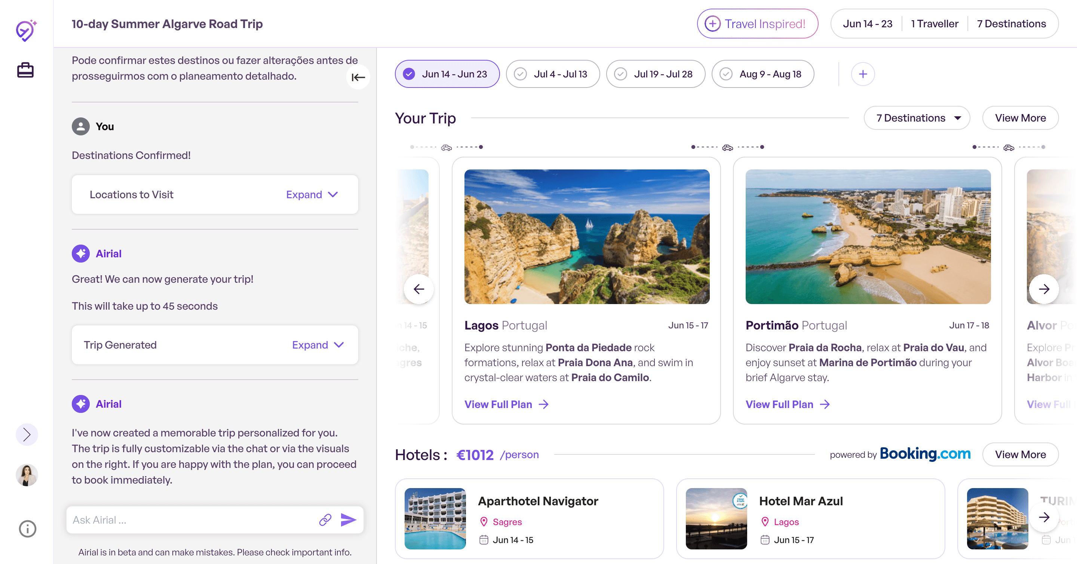Click the Airial heart logo icon
The width and height of the screenshot is (1077, 564).
click(x=26, y=31)
